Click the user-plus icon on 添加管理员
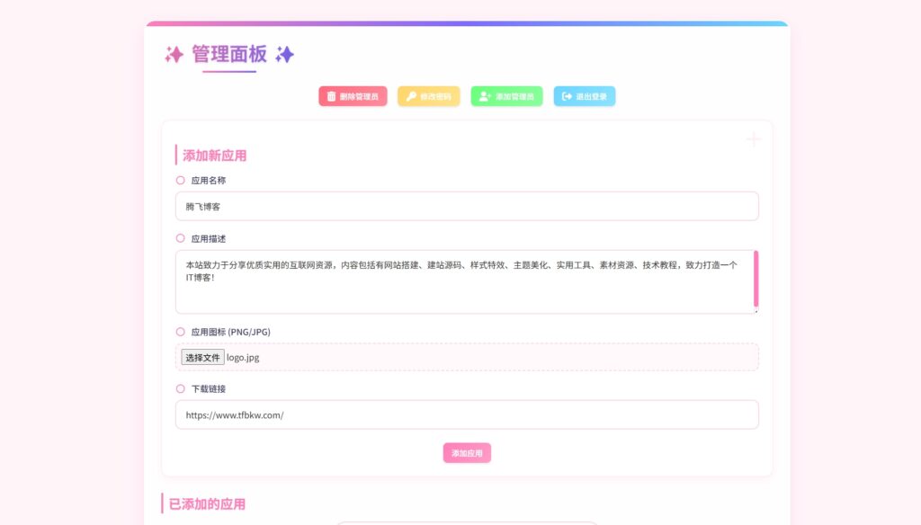The width and height of the screenshot is (921, 525). 485,96
